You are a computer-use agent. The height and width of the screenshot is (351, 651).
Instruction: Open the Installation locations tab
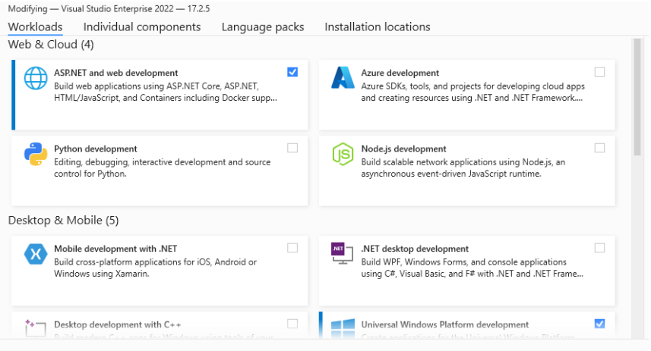(378, 27)
